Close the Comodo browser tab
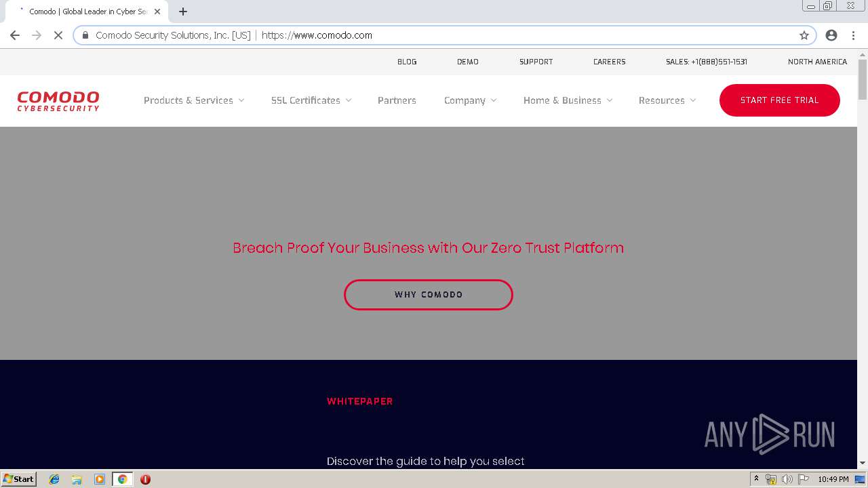 coord(157,12)
